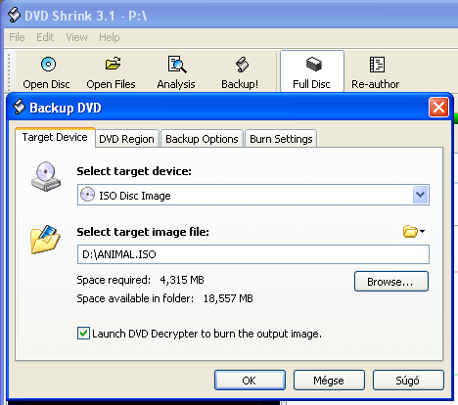Click the disc drive icon beside target device
Image resolution: width=458 pixels, height=405 pixels.
46,176
